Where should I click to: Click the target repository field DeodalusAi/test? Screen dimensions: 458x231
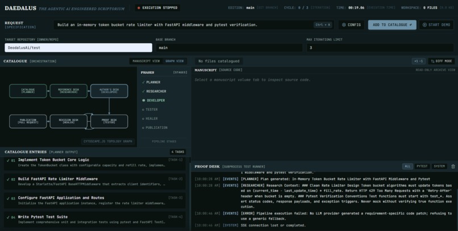click(78, 48)
